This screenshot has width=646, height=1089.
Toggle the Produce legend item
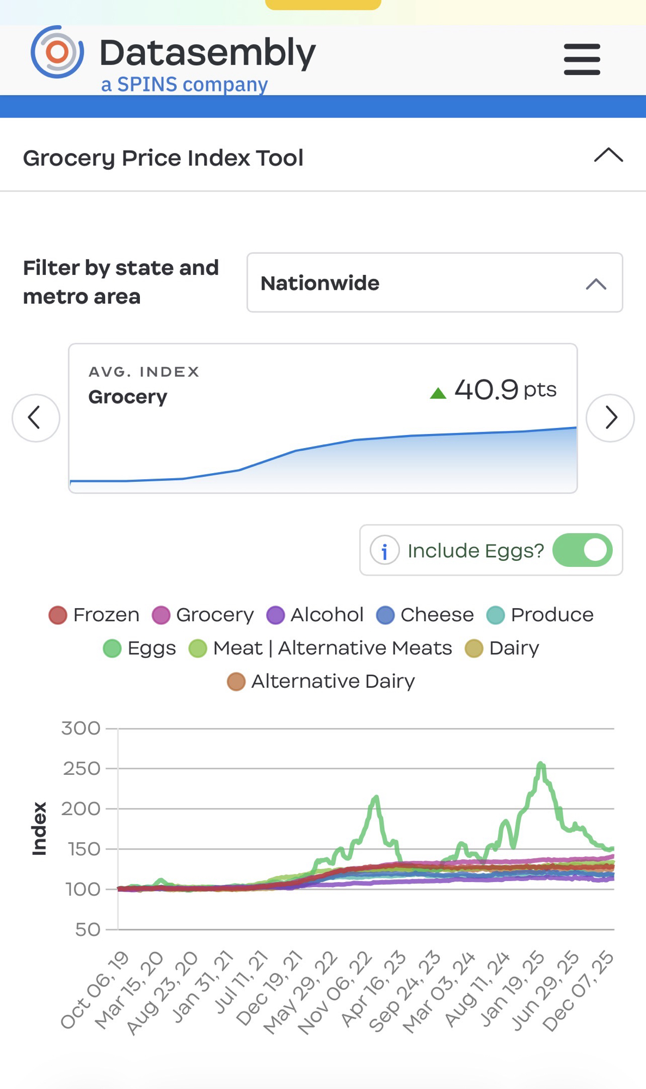[x=540, y=615]
